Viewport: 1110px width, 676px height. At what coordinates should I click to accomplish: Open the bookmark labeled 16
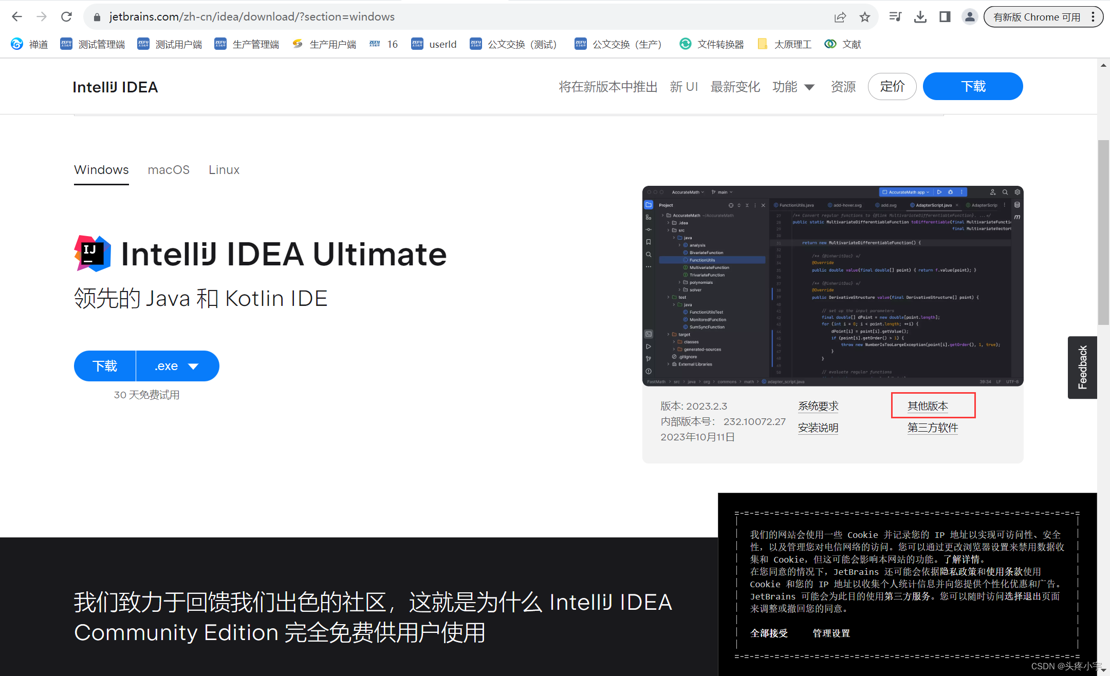(383, 44)
